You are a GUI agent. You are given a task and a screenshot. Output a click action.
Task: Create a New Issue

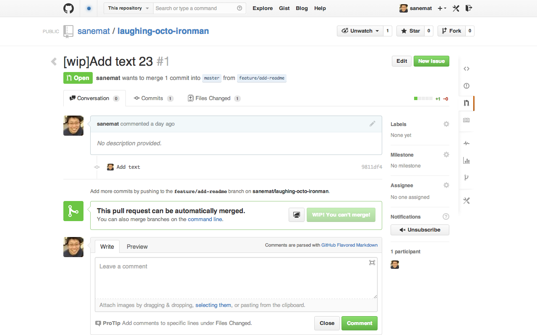click(x=431, y=61)
